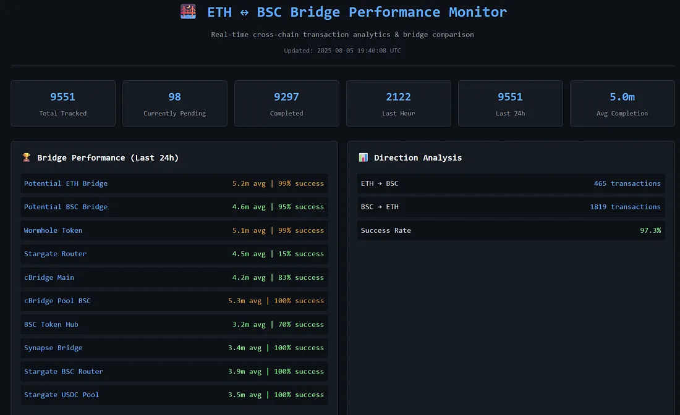680x415 pixels.
Task: Select the Stargate Router row
Action: pyautogui.click(x=174, y=254)
